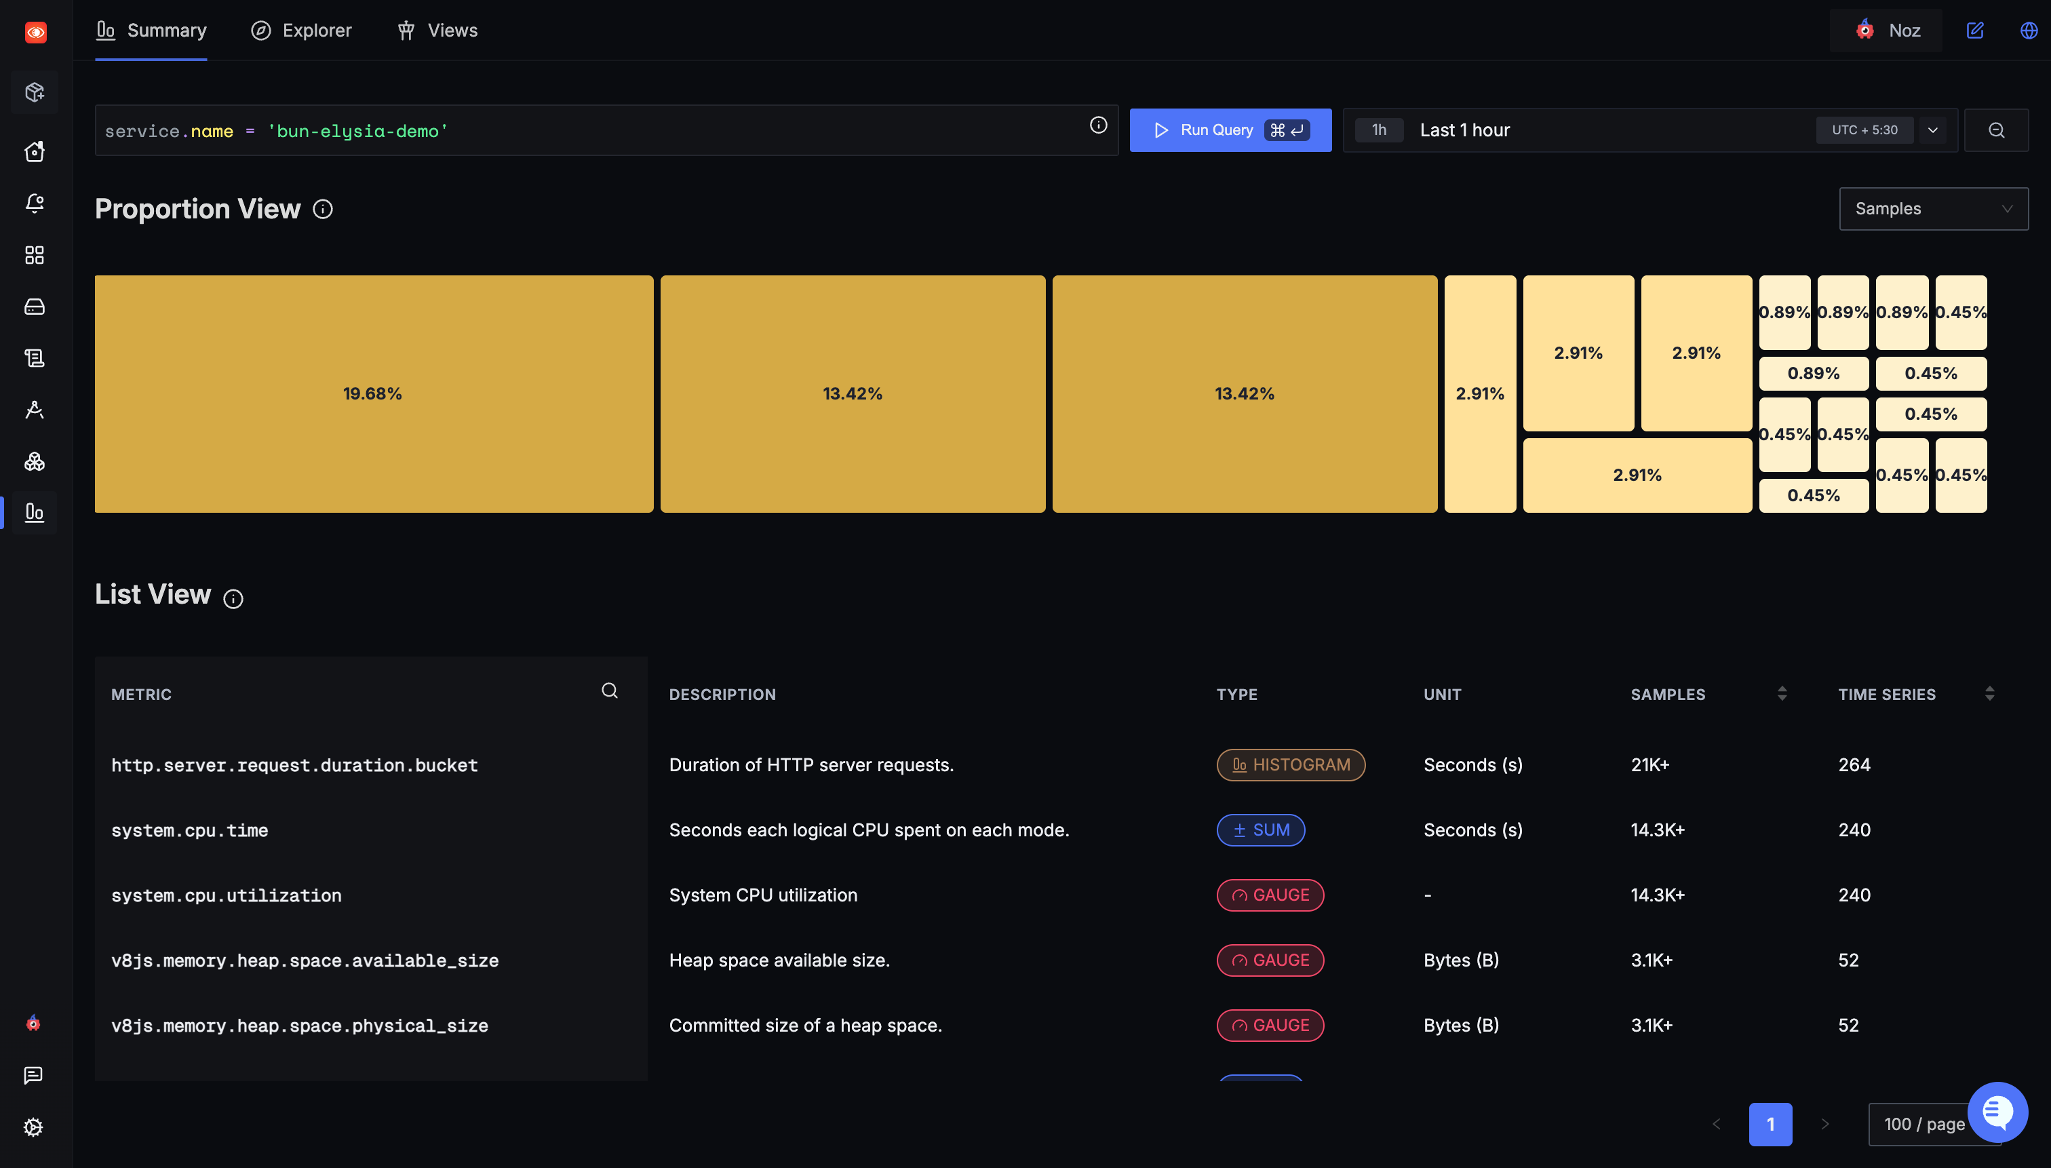Click the SigNoz logo icon
The image size is (2051, 1168).
tap(35, 32)
